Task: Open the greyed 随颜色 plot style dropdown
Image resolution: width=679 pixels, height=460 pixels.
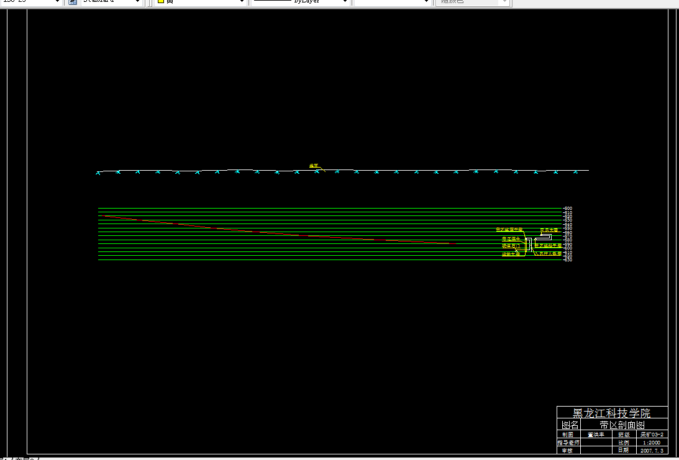Action: (472, 2)
